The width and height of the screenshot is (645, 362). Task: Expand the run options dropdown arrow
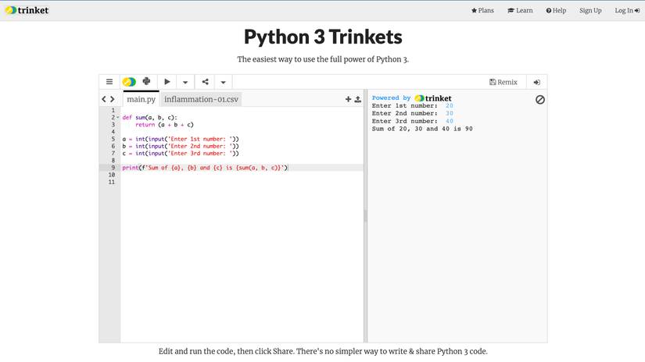pos(185,82)
